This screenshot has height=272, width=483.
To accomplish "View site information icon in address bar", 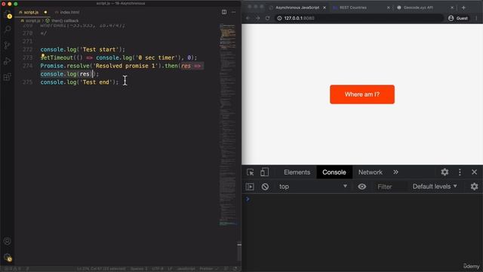I will pyautogui.click(x=279, y=18).
